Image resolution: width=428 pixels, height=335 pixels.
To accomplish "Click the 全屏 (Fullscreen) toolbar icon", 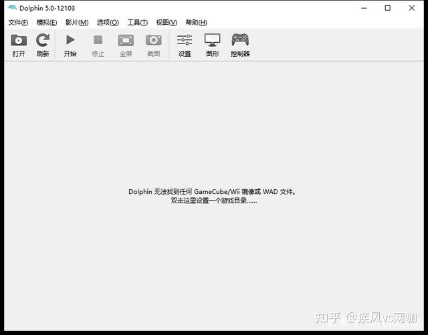I will [x=126, y=40].
